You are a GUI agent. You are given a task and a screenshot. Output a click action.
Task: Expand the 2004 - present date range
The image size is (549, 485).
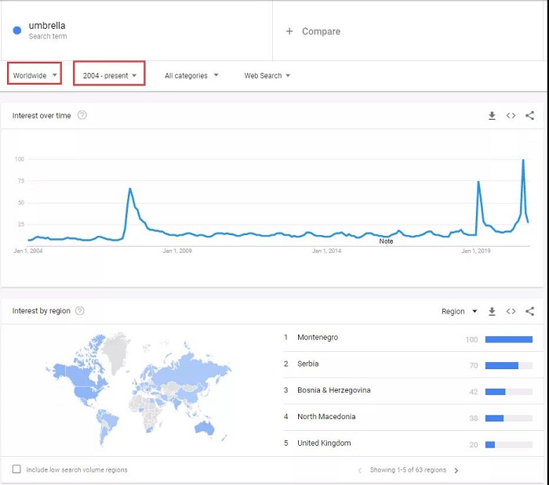110,75
